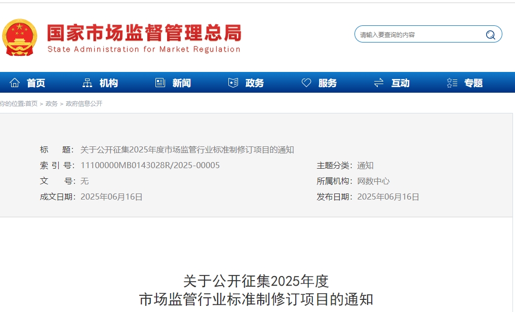The height and width of the screenshot is (312, 515).
Task: Open the 机构 navigation item
Action: 109,83
